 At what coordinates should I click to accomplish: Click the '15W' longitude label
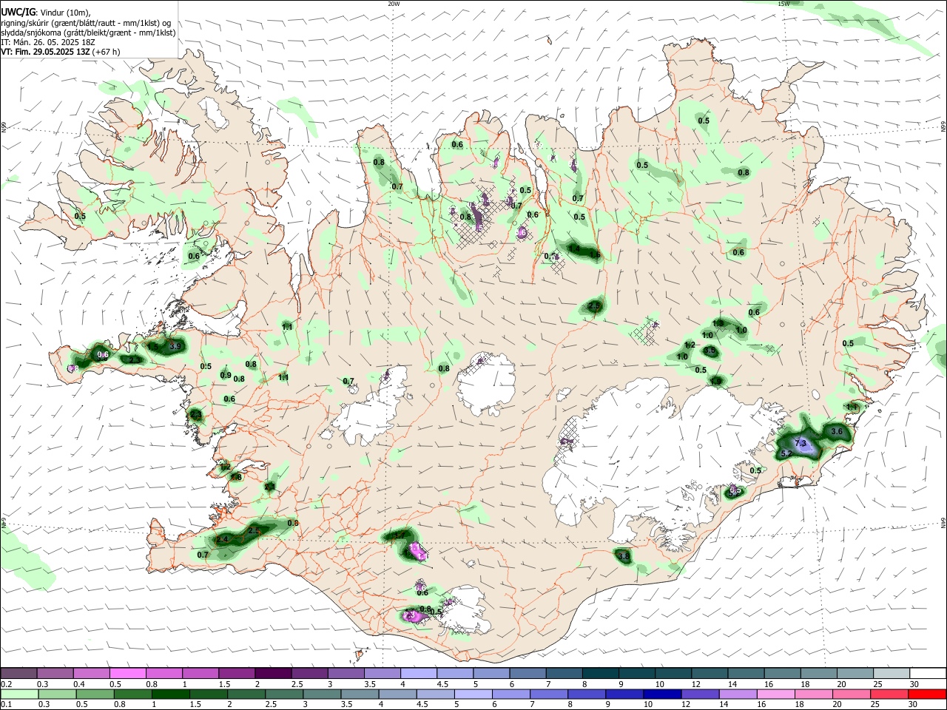[x=783, y=4]
